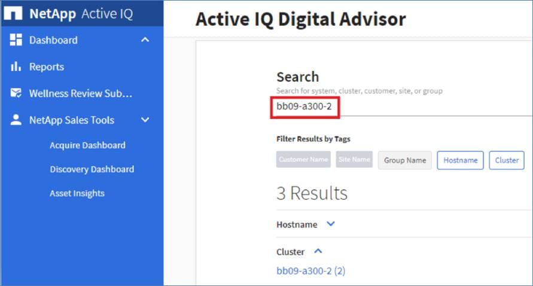Click the NetApp Sales Tools person icon
This screenshot has width=533, height=286.
point(16,120)
